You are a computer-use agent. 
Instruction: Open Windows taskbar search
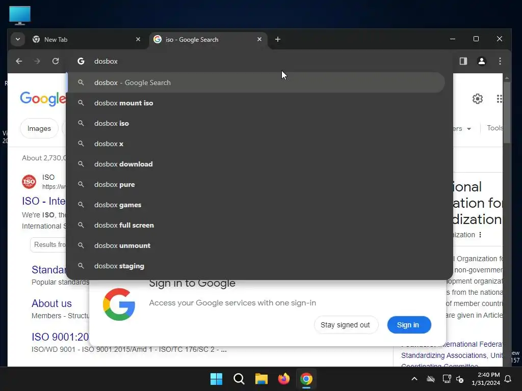pyautogui.click(x=239, y=379)
